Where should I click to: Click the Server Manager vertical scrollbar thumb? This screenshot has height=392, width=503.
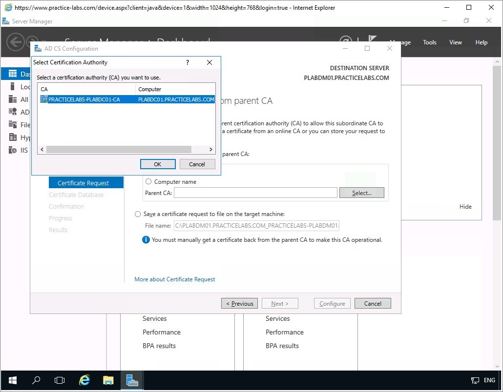[497, 143]
